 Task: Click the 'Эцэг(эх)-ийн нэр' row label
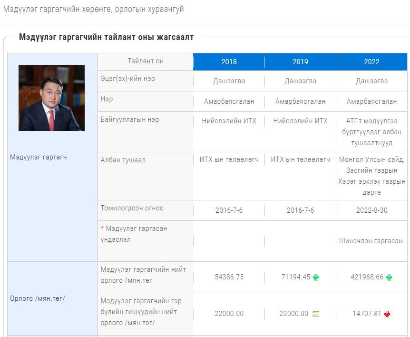click(x=127, y=79)
